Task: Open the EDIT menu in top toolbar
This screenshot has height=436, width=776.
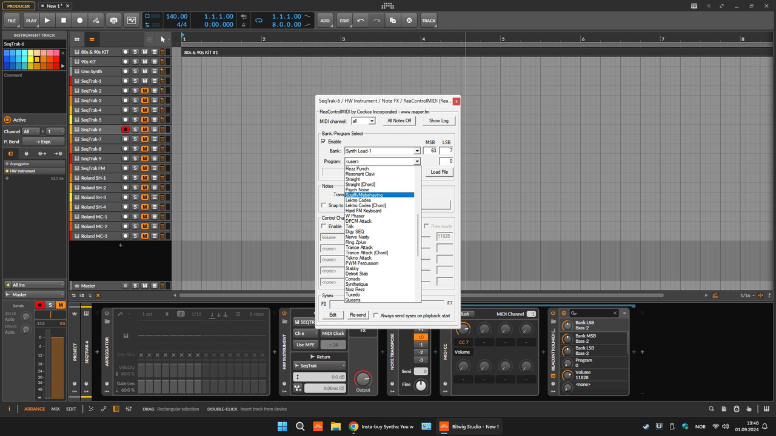Action: pos(344,21)
